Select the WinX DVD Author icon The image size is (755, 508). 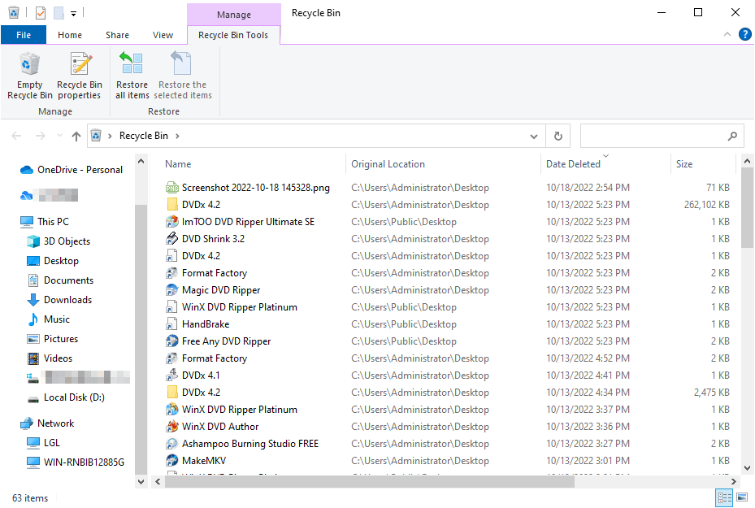172,427
